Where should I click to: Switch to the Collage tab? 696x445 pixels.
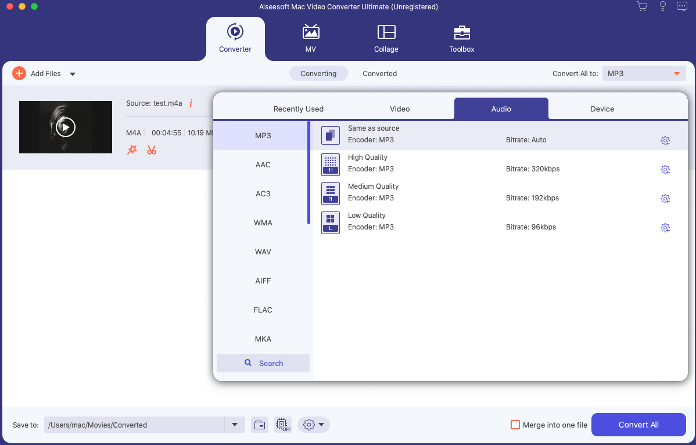pos(386,38)
